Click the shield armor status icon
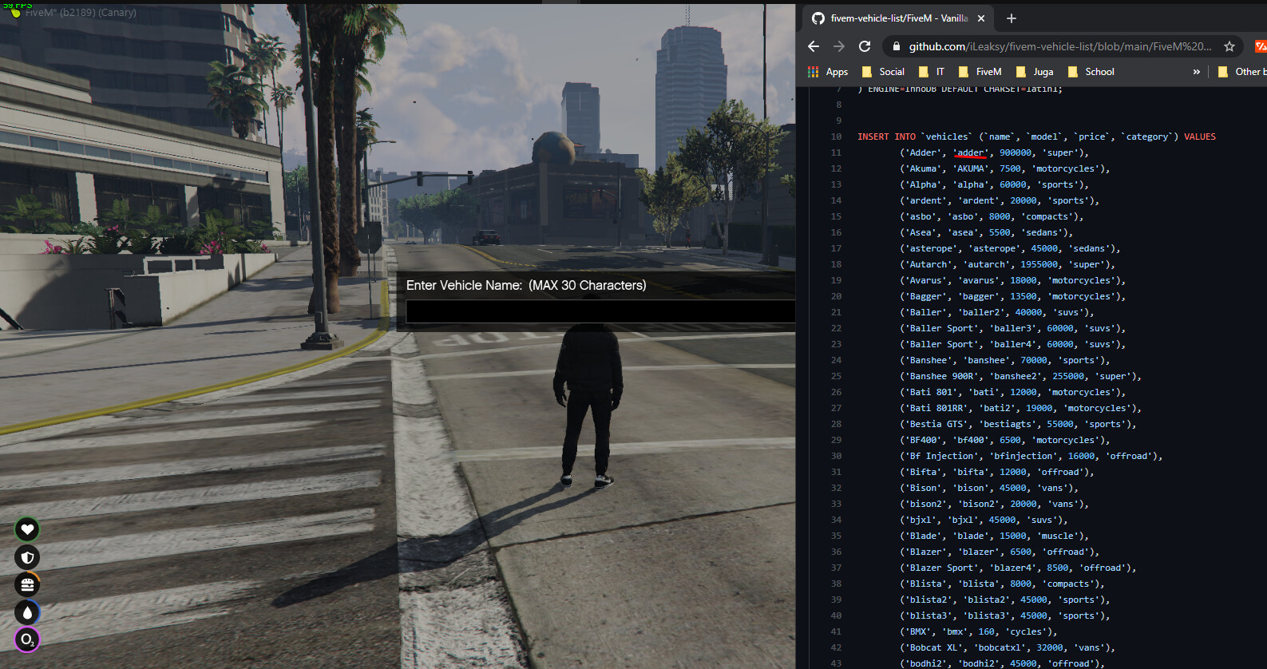Screen dimensions: 1267x669 pyautogui.click(x=27, y=556)
